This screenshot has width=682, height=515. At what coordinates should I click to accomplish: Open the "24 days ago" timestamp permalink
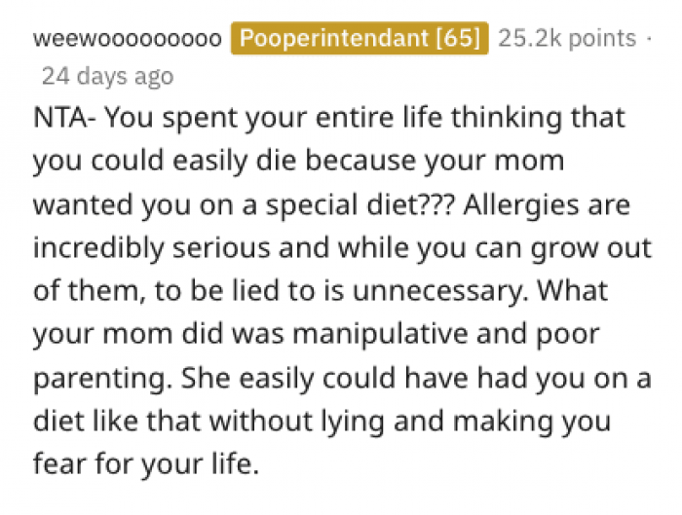107,75
